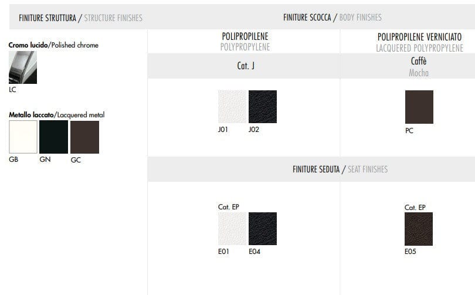The image size is (475, 295).
Task: Click the Cat. J category label
Action: pyautogui.click(x=245, y=66)
